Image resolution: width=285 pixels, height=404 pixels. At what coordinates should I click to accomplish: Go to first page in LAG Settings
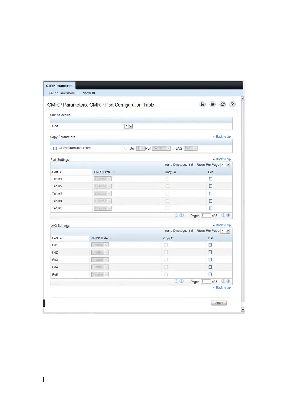point(176,281)
